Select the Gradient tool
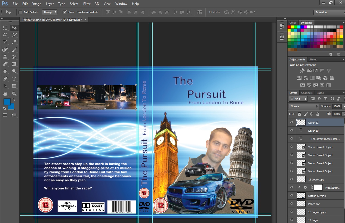This screenshot has width=345, height=223. pos(14,64)
